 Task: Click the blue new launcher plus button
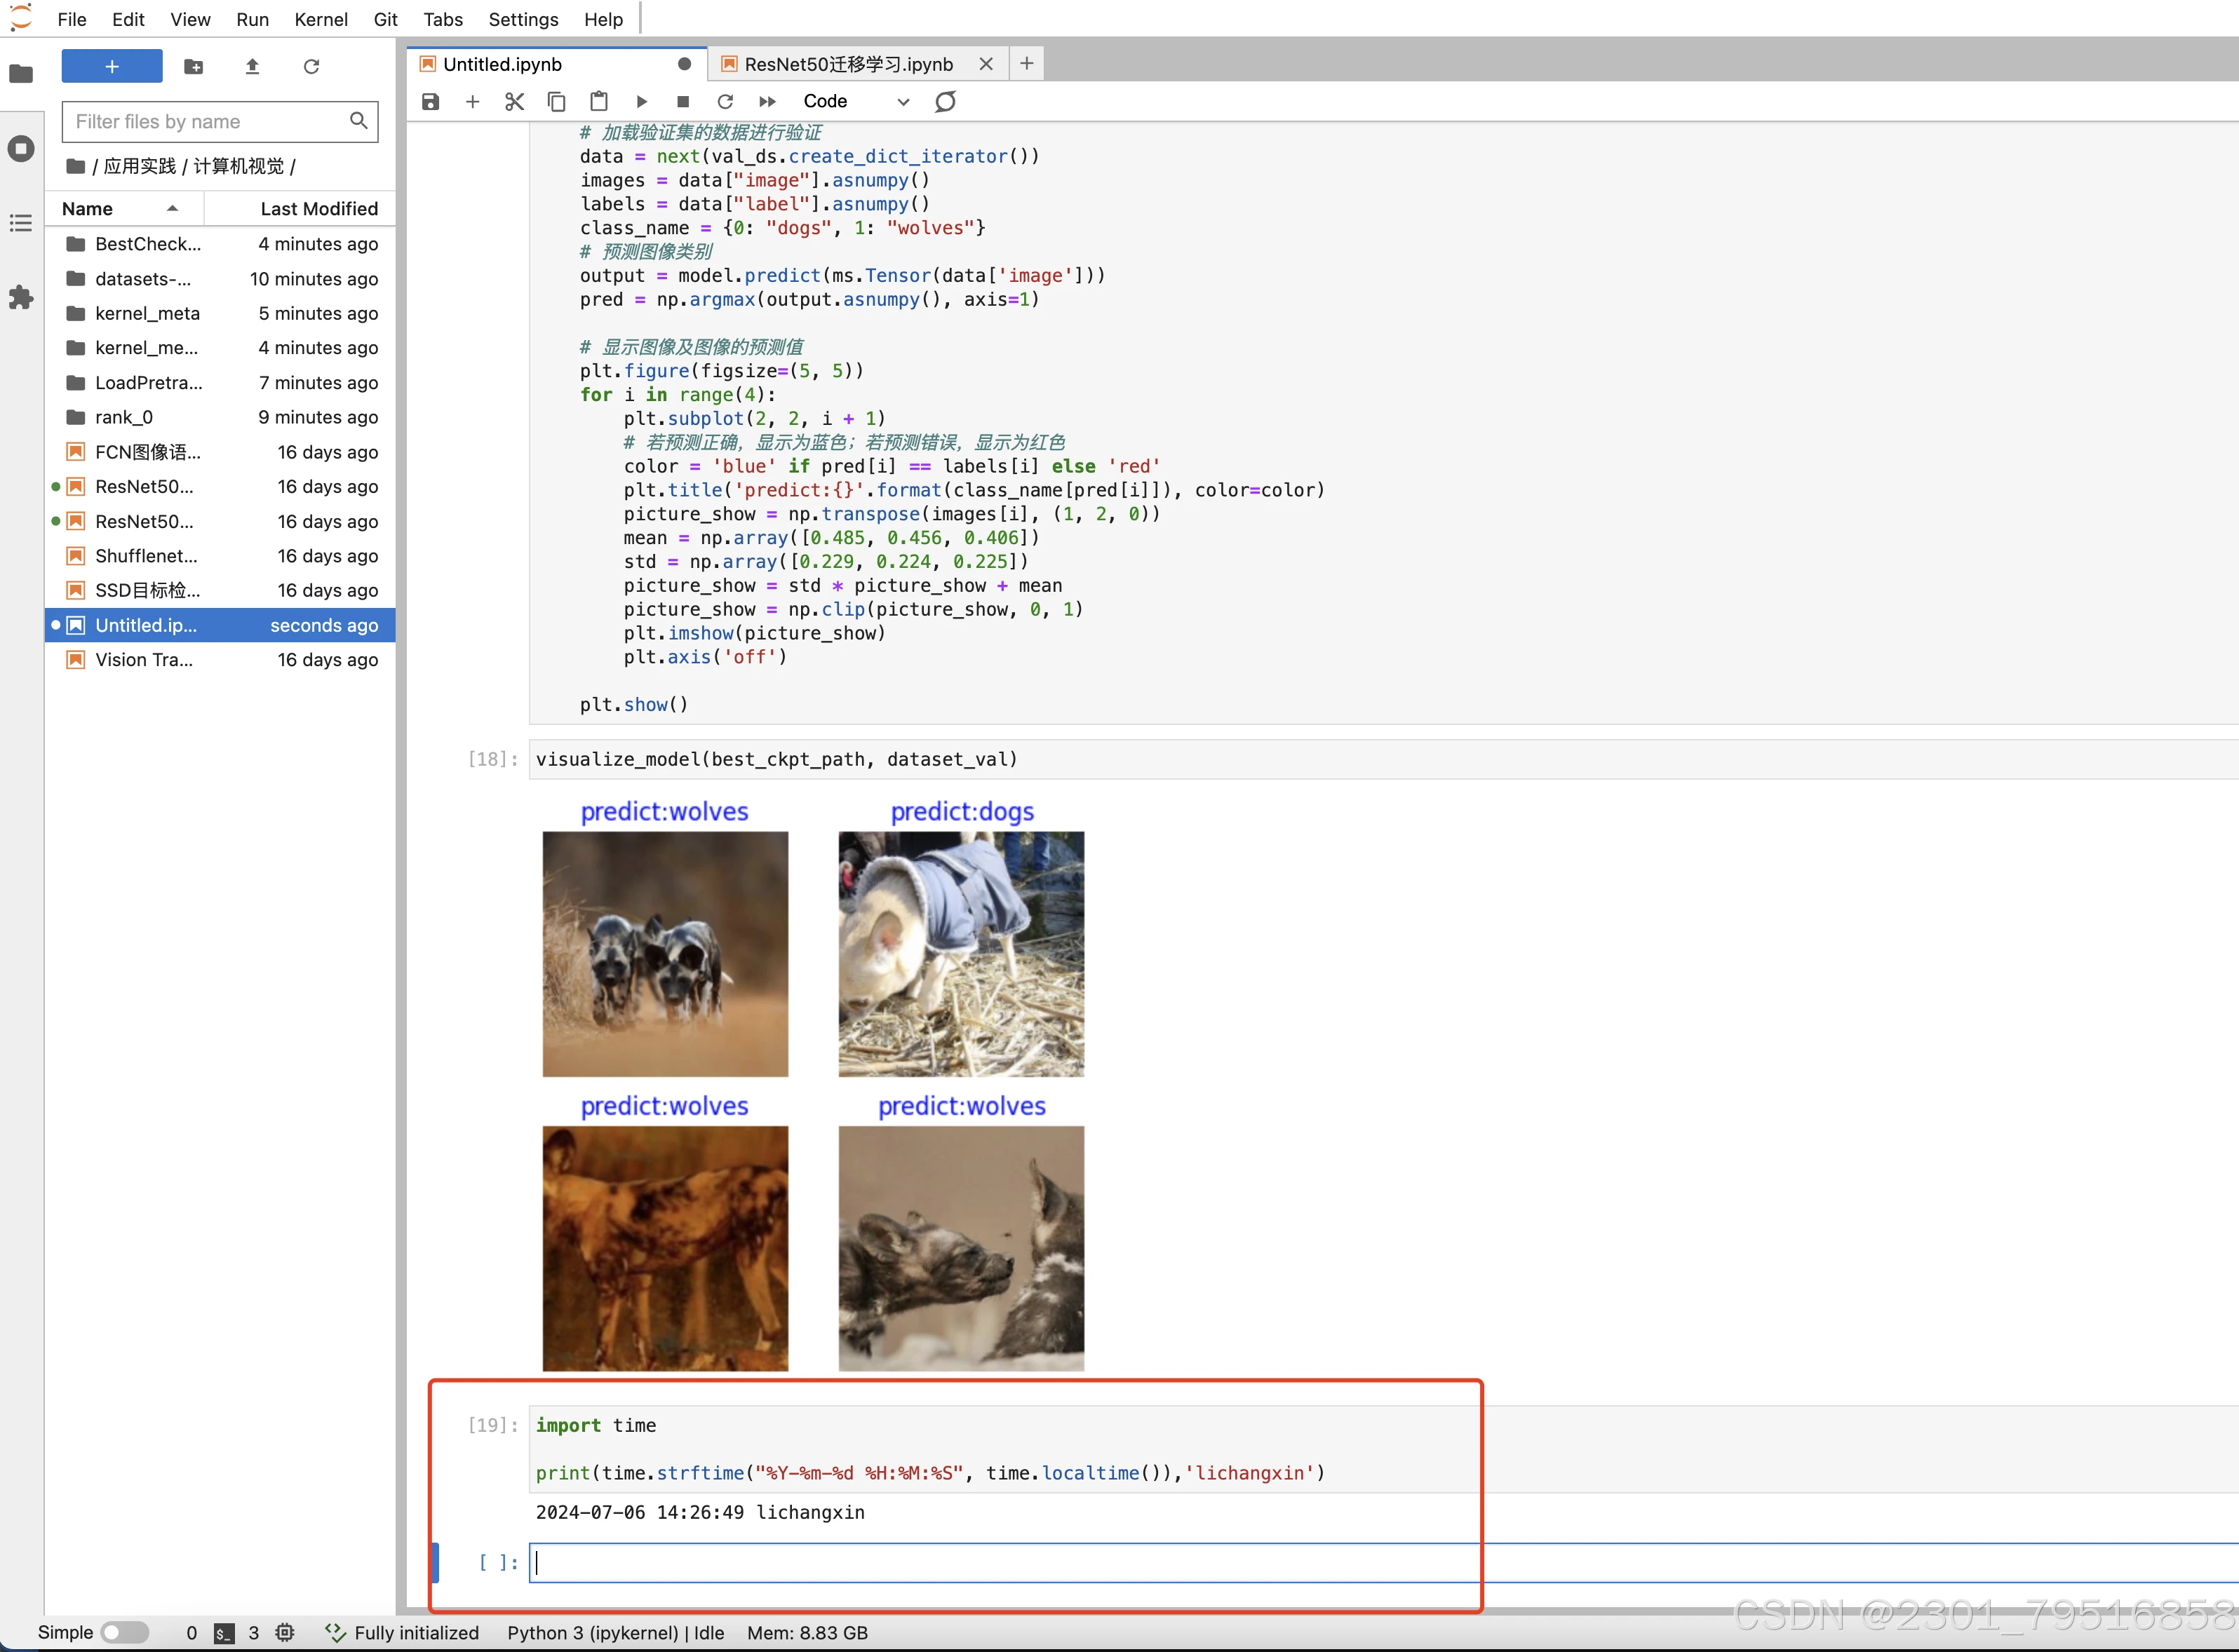tap(112, 66)
